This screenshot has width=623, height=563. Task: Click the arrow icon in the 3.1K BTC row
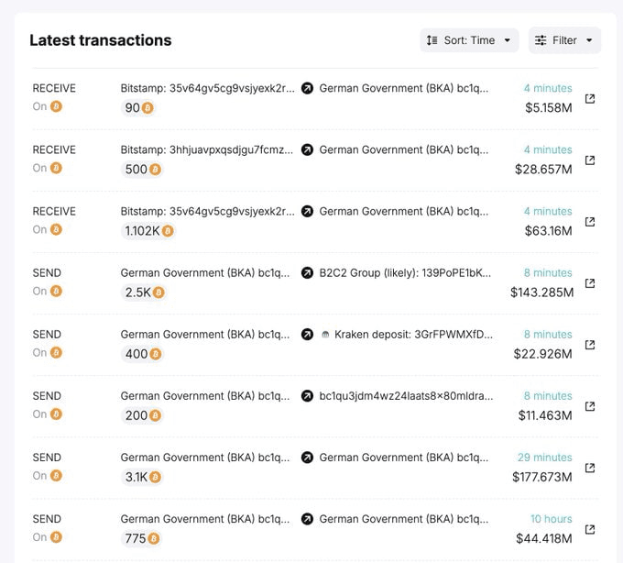pos(307,458)
